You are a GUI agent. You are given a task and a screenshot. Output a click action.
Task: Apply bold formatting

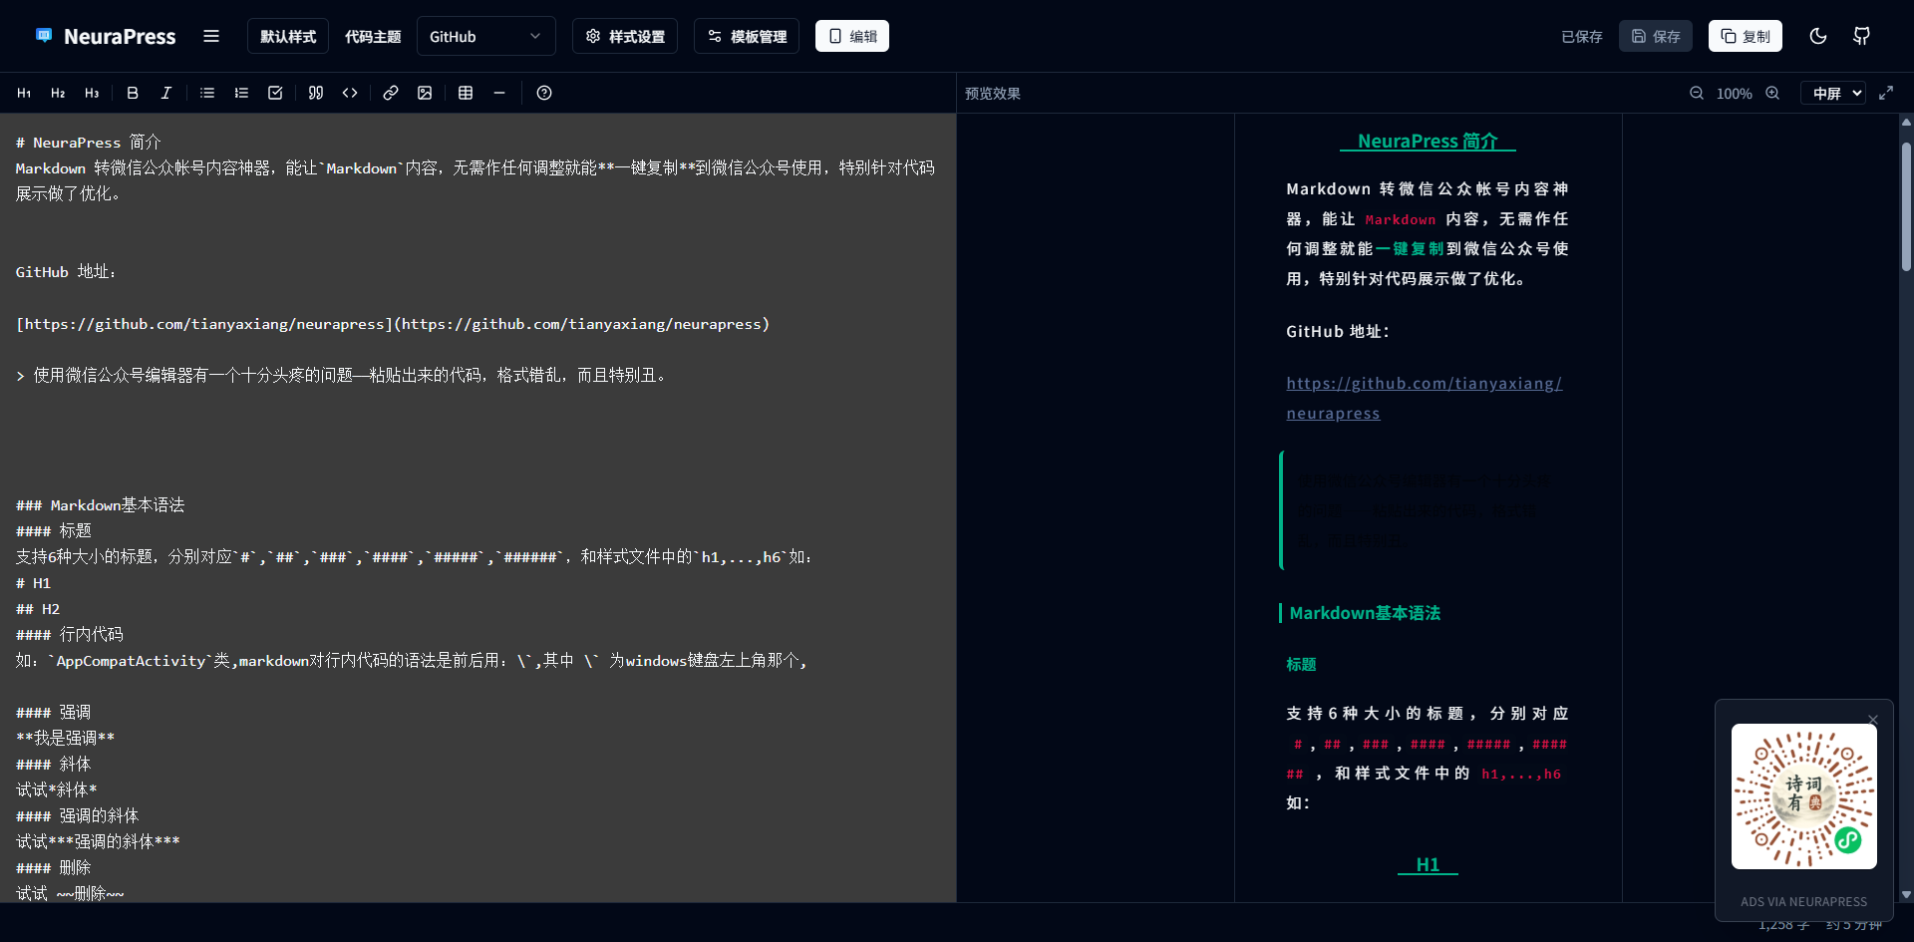click(x=133, y=93)
